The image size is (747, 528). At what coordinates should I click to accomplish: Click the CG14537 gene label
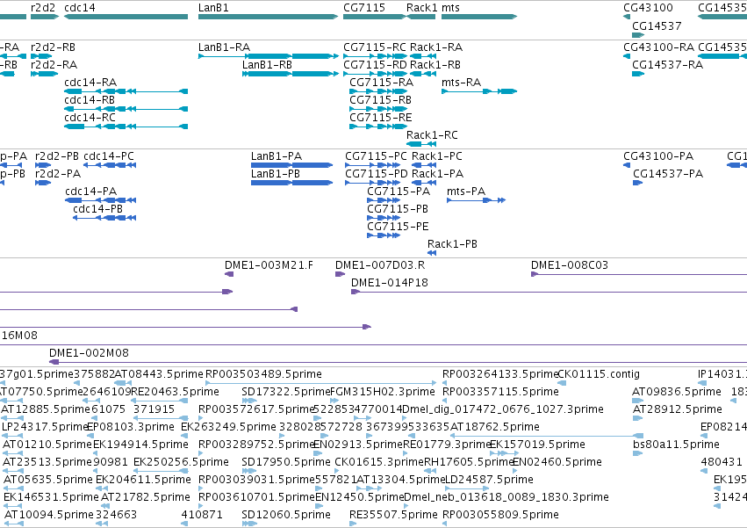657,25
